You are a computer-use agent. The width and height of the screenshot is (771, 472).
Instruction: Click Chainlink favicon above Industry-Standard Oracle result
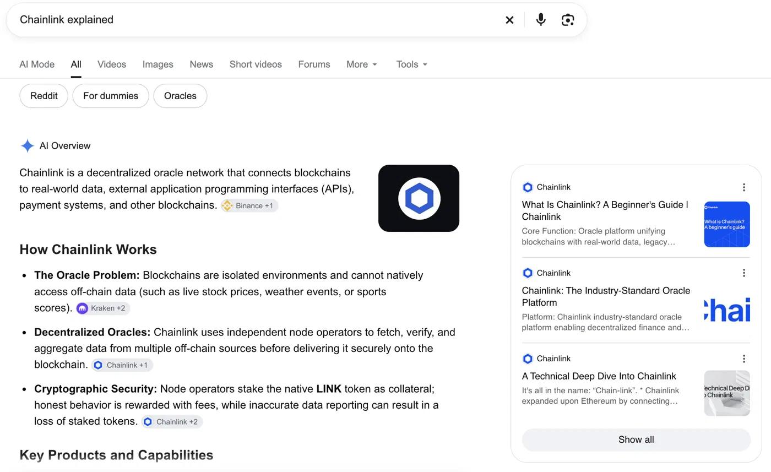[x=528, y=273]
